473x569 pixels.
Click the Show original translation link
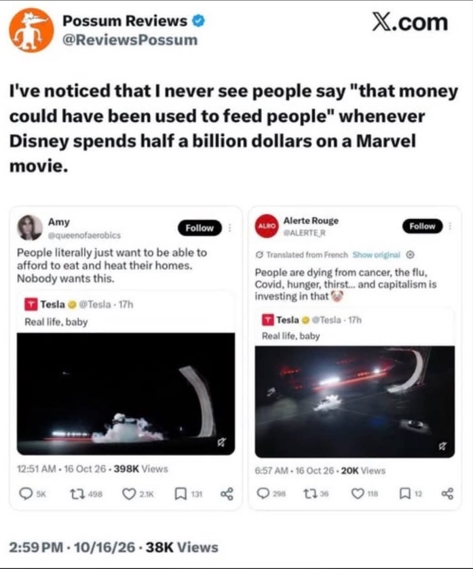[x=376, y=255]
